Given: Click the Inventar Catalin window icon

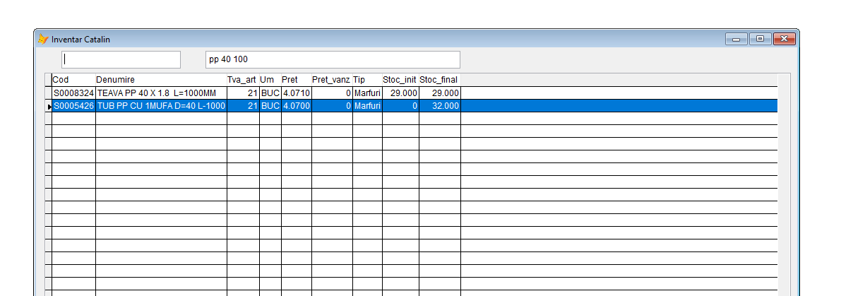Looking at the screenshot, I should (43, 39).
